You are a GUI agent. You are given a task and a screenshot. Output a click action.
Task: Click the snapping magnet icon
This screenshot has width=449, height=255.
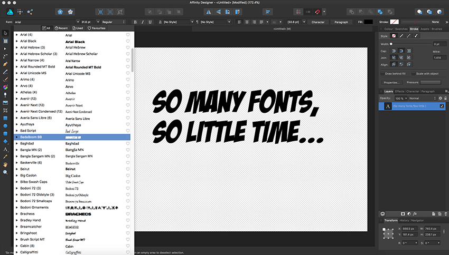(318, 11)
